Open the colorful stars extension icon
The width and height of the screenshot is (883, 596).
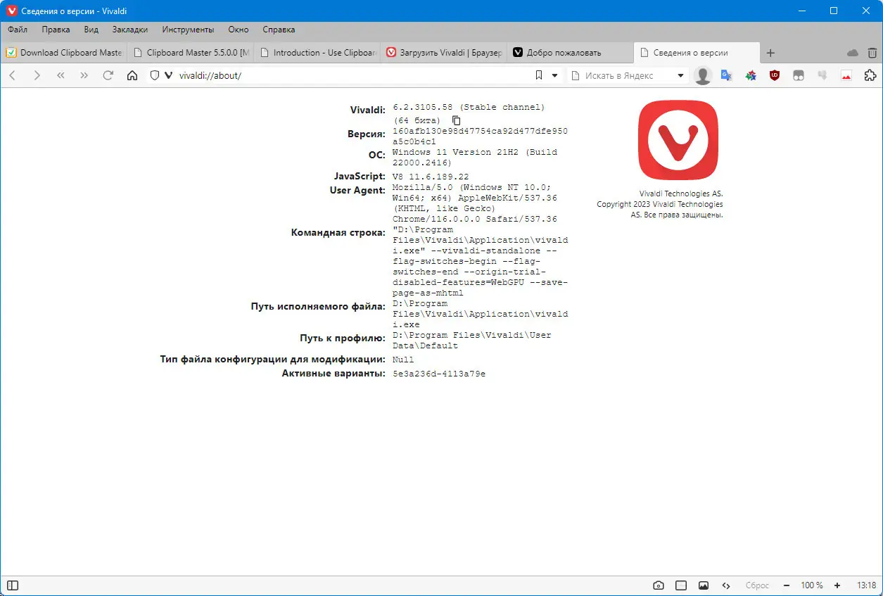(x=751, y=75)
